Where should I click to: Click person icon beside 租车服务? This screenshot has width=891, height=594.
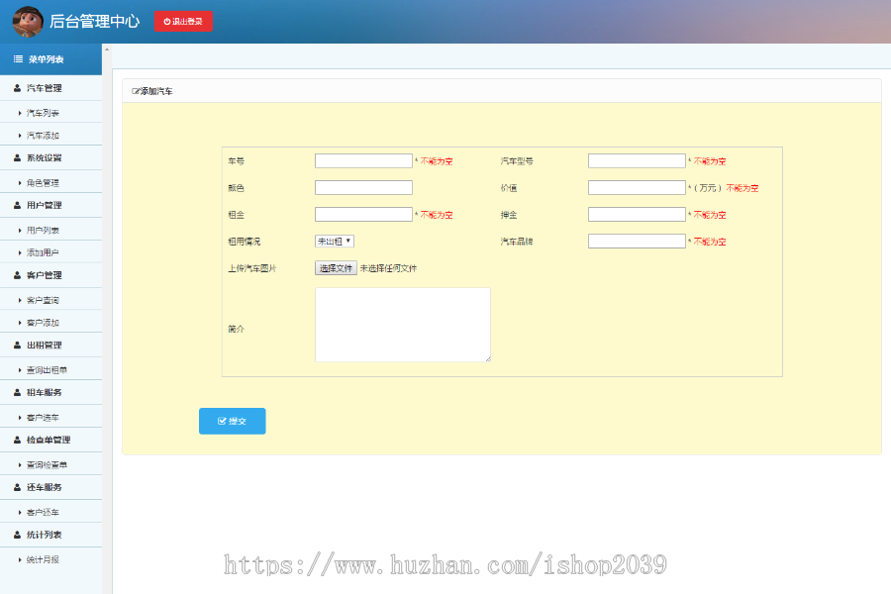(x=17, y=392)
